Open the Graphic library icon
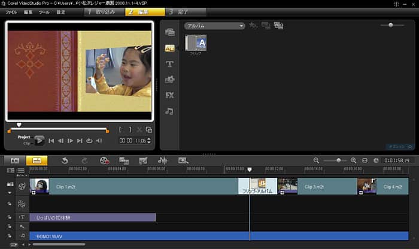The height and width of the screenshot is (249, 419). coord(169,80)
